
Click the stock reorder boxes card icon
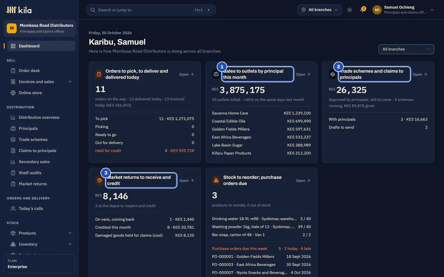tap(216, 181)
